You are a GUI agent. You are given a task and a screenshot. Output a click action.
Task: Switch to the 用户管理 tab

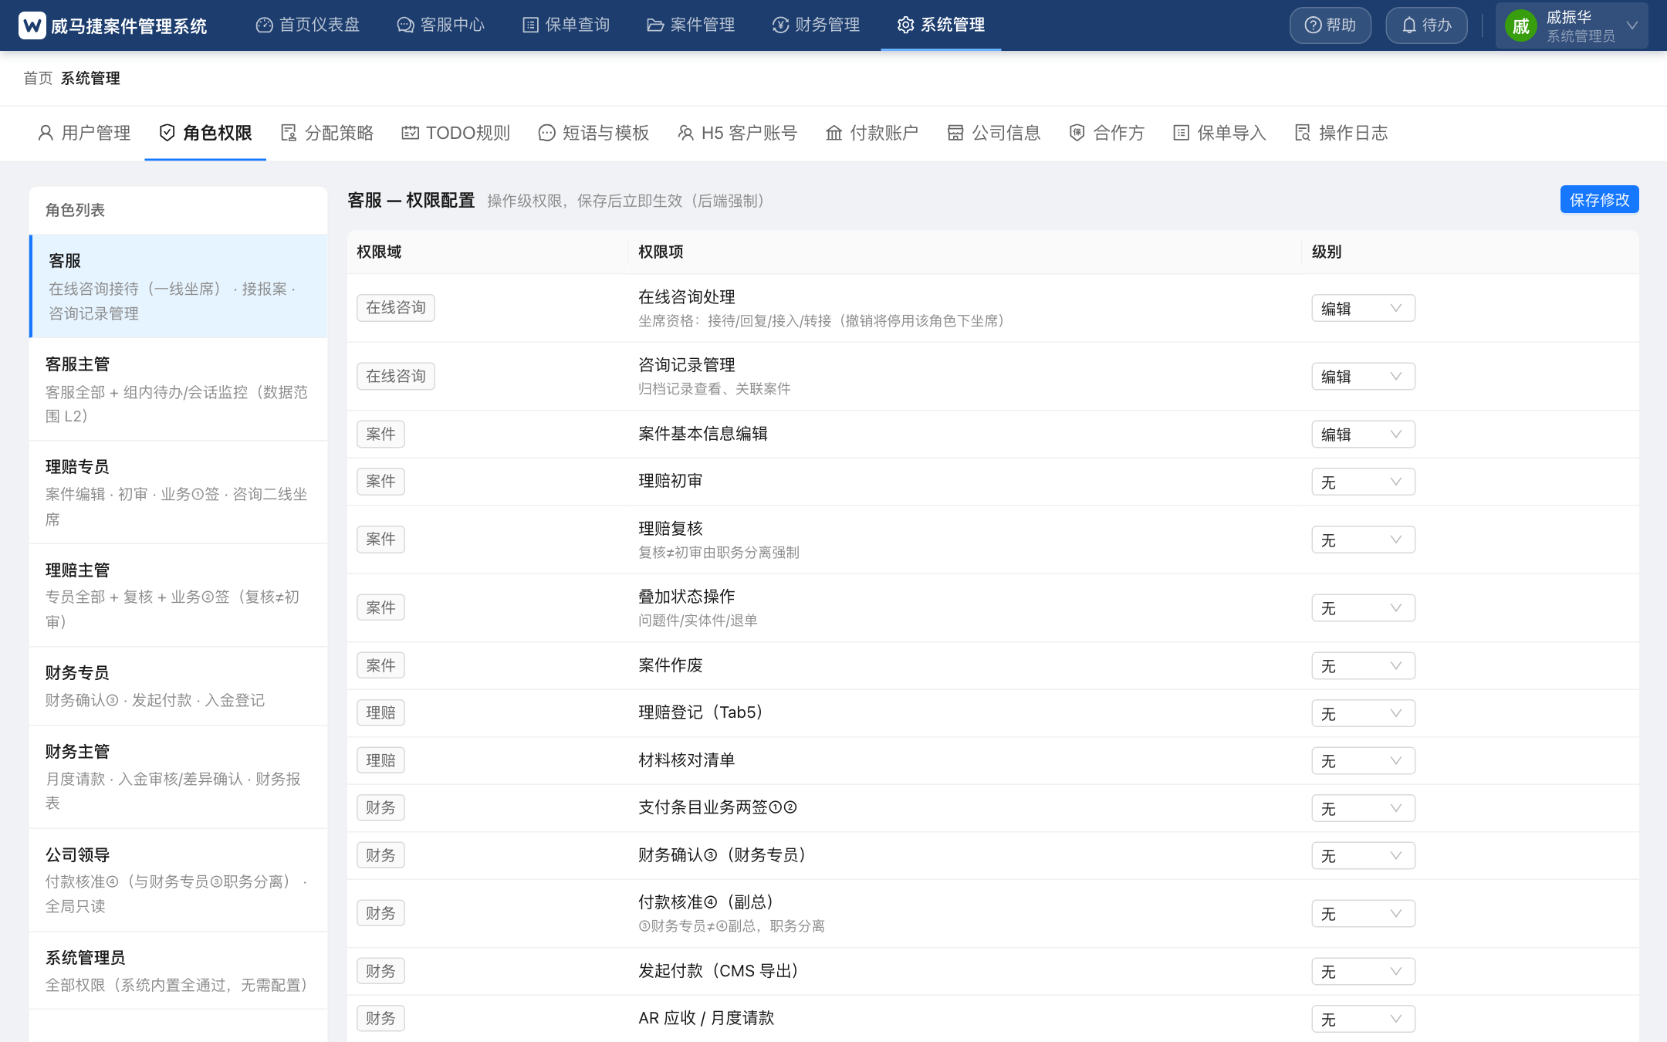(84, 133)
